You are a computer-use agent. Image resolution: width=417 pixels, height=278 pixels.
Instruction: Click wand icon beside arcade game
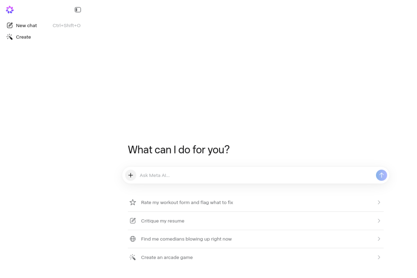click(133, 257)
